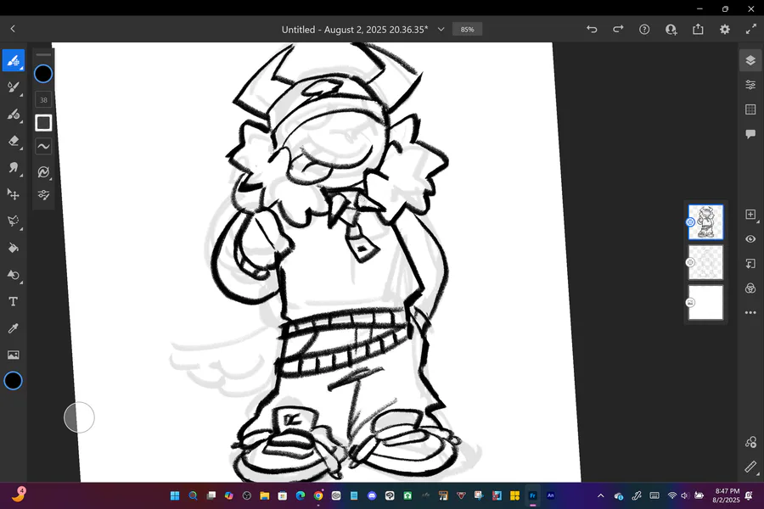Open the brush flow square control
The height and width of the screenshot is (509, 764).
coord(43,123)
